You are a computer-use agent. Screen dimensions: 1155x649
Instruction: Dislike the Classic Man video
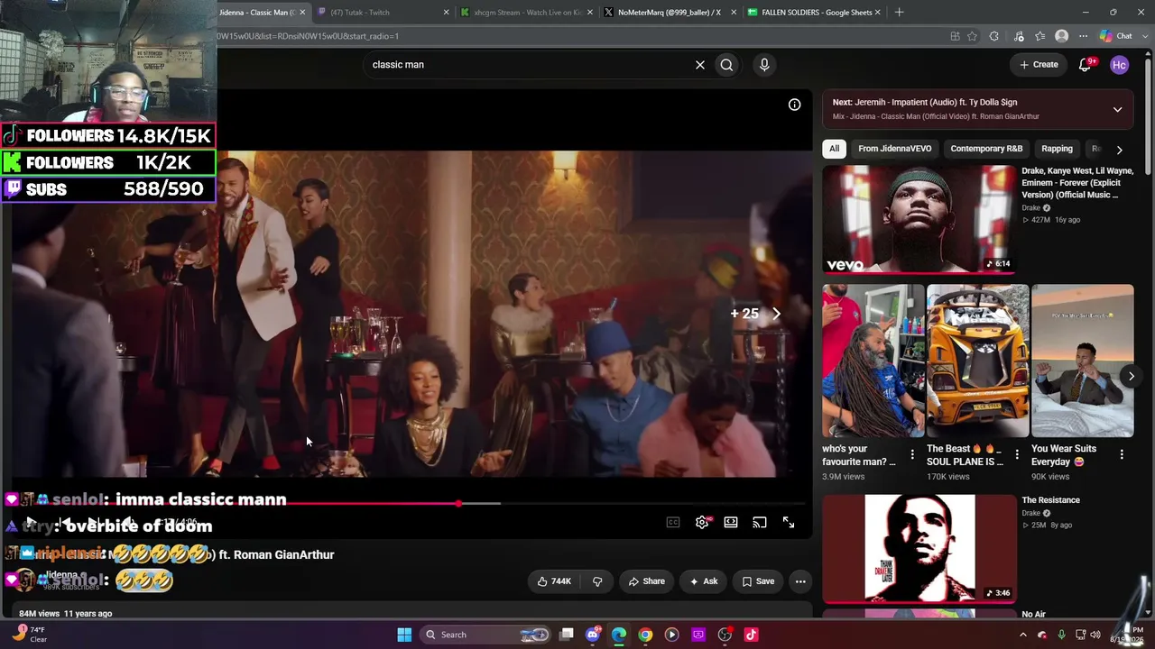(x=597, y=581)
